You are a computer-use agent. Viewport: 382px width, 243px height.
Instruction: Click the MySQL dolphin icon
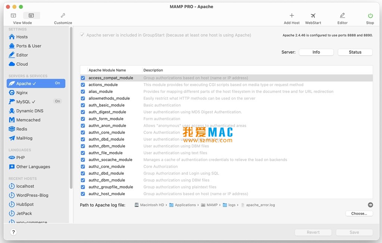tap(12, 102)
